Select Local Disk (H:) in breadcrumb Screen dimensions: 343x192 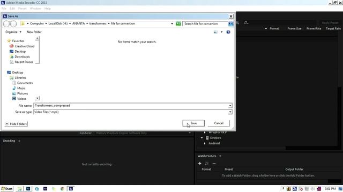(58, 23)
